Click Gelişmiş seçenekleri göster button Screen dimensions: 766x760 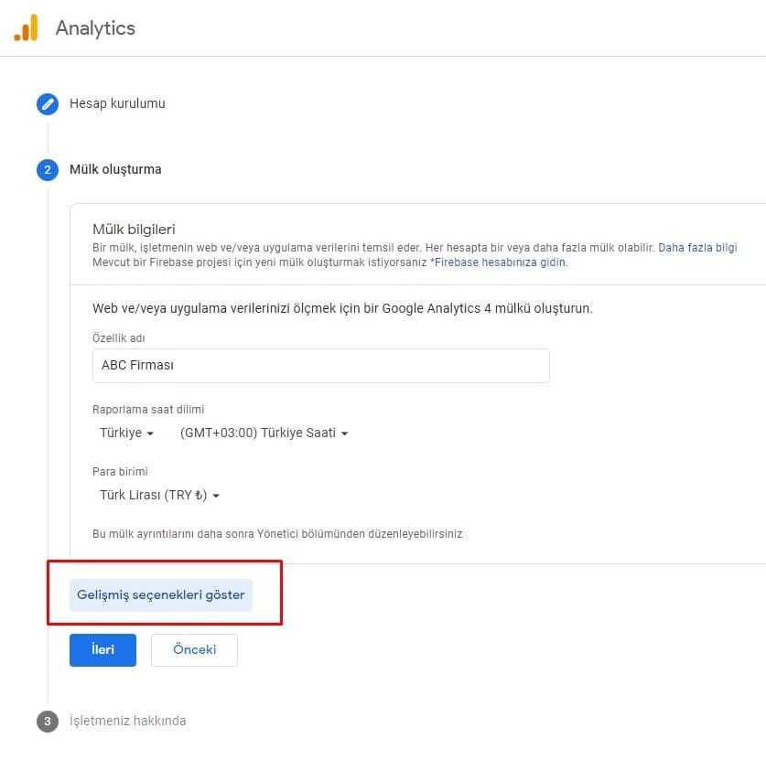click(x=161, y=595)
